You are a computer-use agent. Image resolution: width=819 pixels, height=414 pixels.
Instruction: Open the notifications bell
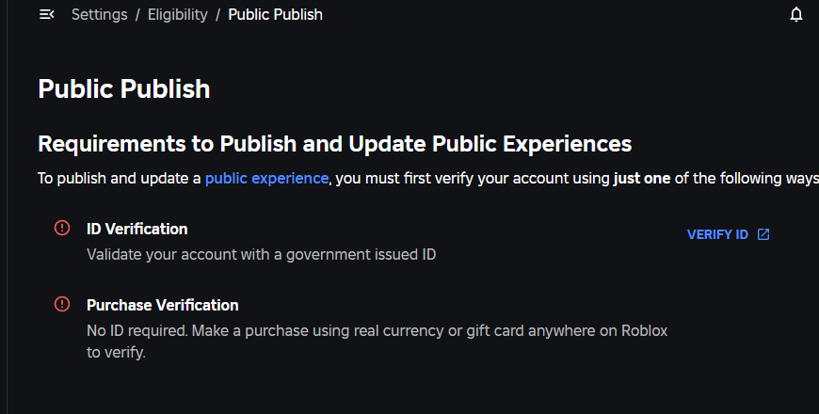point(796,15)
